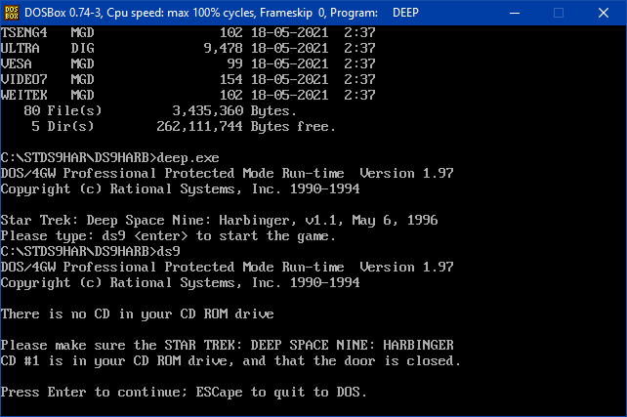Click 'CD #1 is in your CD ROM drive' line

230,360
